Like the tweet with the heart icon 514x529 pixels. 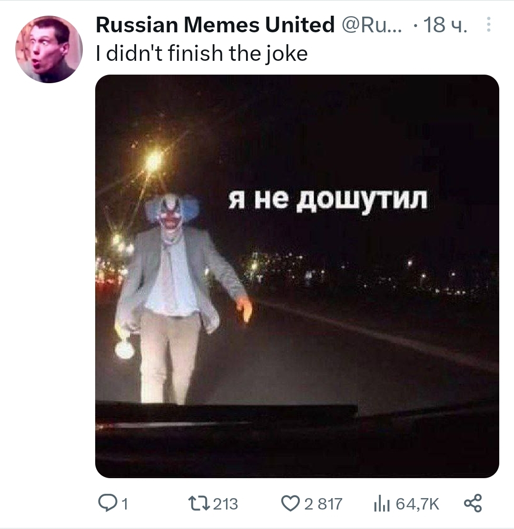(290, 504)
